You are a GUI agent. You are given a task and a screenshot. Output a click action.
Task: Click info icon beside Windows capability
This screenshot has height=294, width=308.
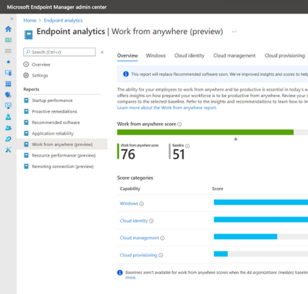click(142, 204)
